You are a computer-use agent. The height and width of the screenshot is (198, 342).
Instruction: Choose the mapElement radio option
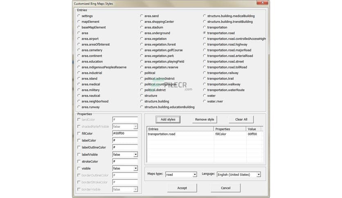(79, 22)
